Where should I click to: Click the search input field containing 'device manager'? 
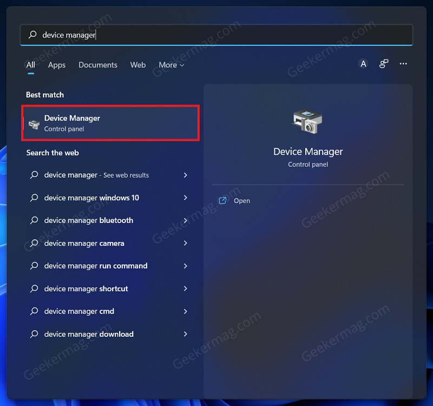216,35
